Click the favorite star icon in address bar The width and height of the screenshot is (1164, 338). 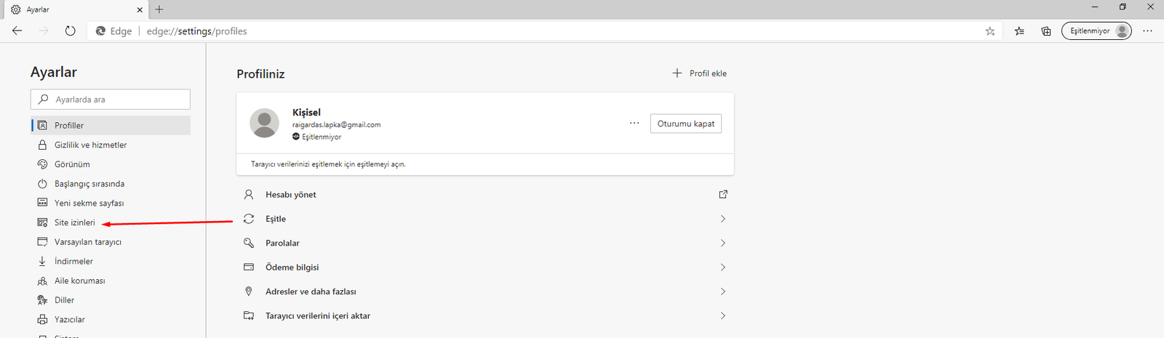(x=990, y=31)
